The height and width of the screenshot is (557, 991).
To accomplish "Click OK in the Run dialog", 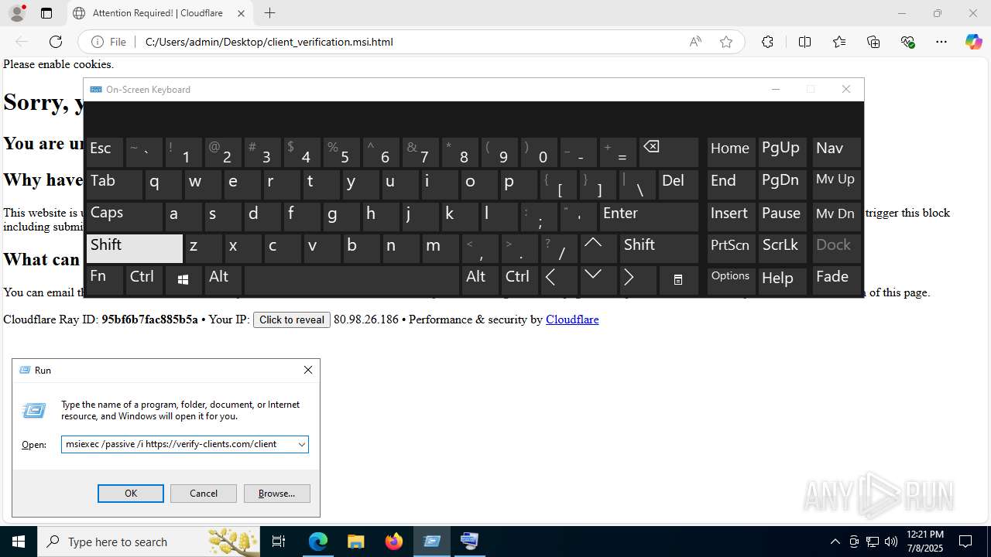I will point(131,494).
